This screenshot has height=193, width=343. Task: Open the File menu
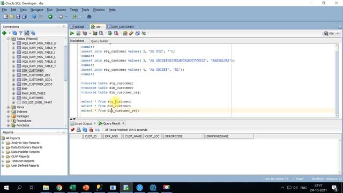(4, 10)
